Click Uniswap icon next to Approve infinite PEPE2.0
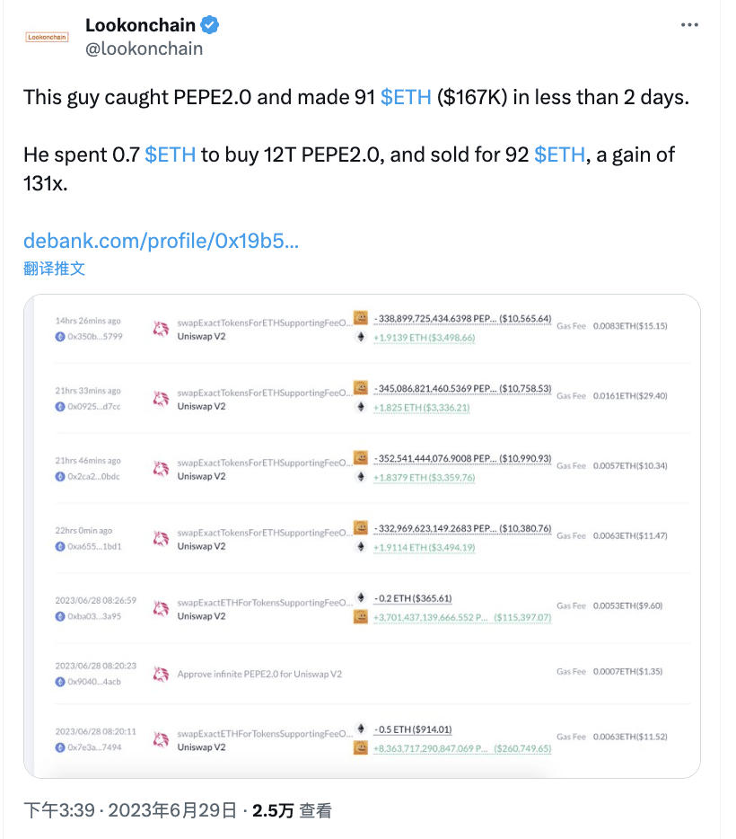This screenshot has height=839, width=736. [162, 673]
